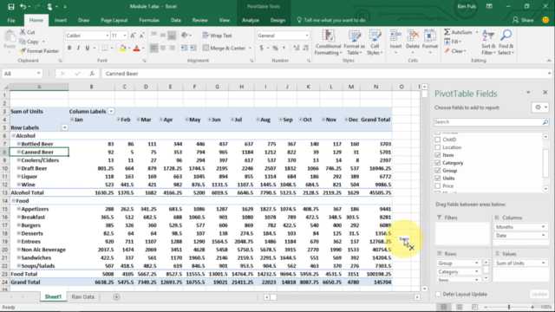
Task: Check the ChitID field checkbox
Action: [438, 140]
